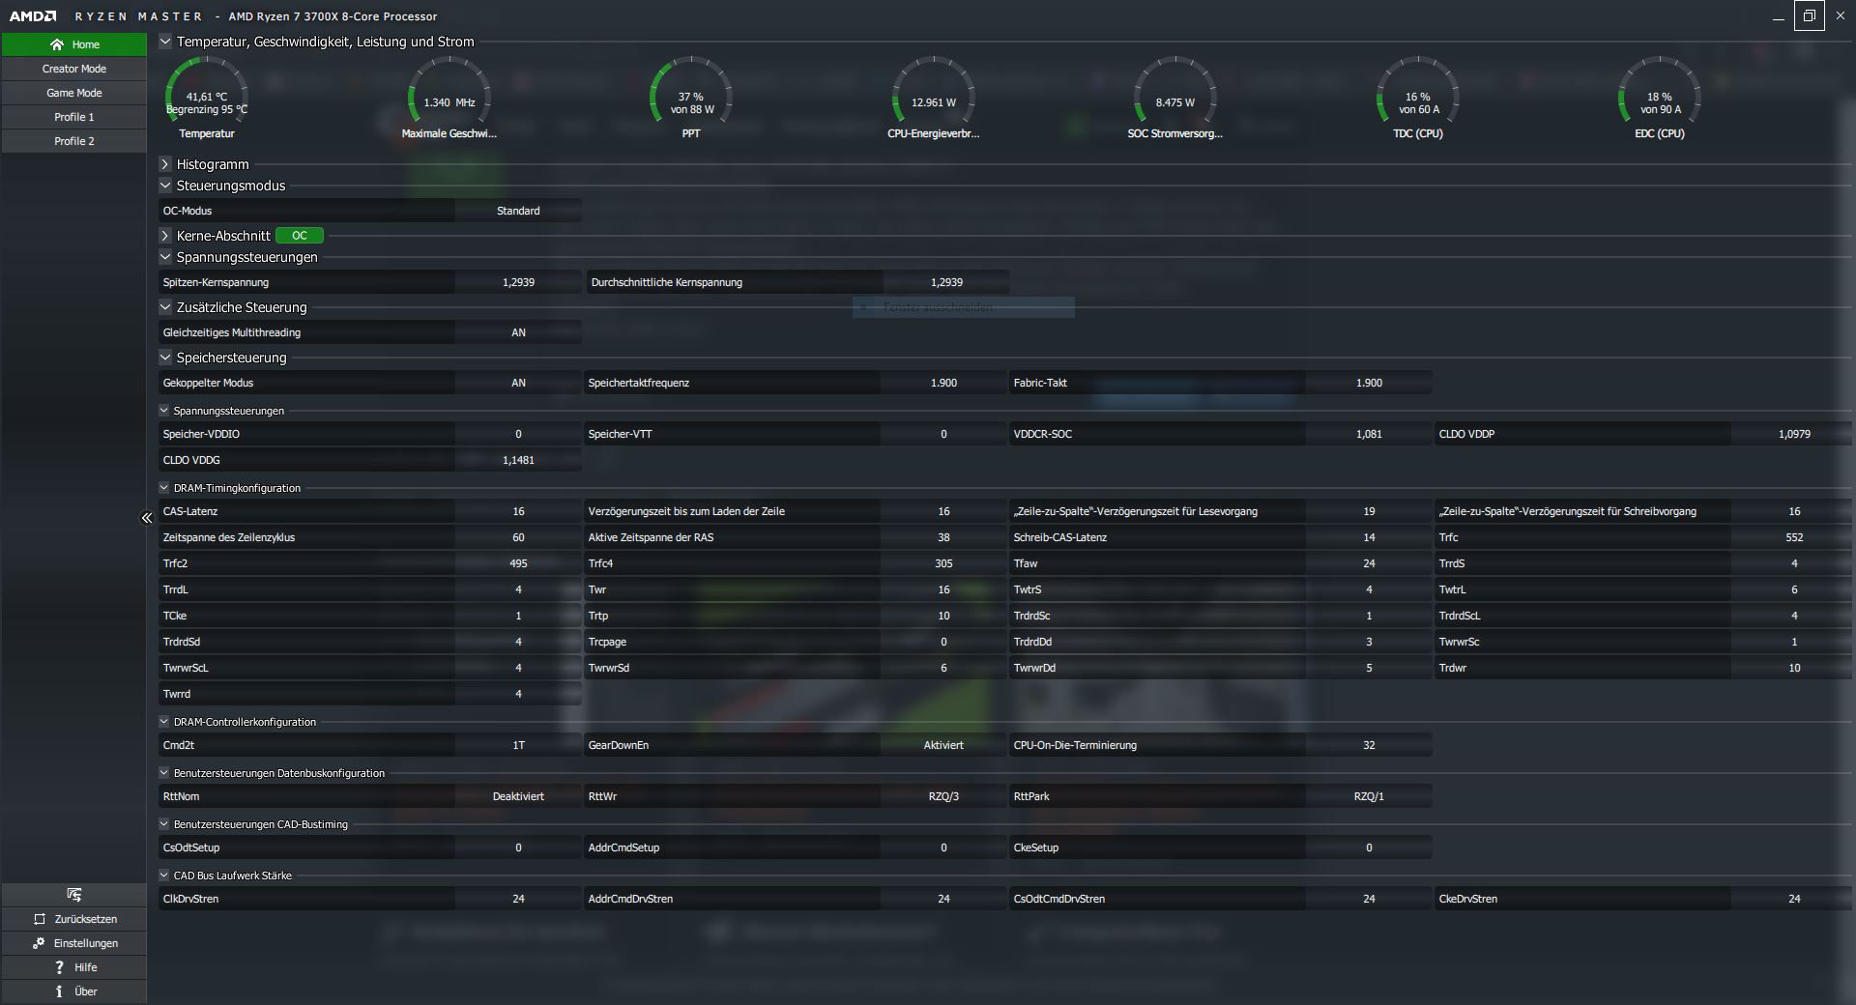Click the PPT gauge
Image resolution: width=1856 pixels, height=1005 pixels.
point(691,98)
